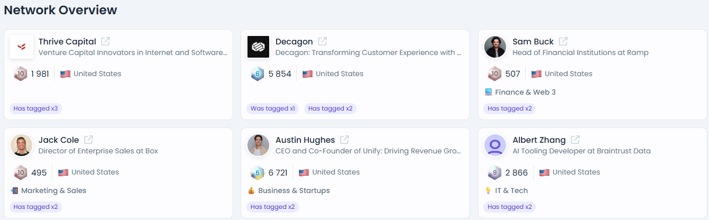Click 'Venture Capital Innovators' description text
The width and height of the screenshot is (709, 220).
coord(133,52)
